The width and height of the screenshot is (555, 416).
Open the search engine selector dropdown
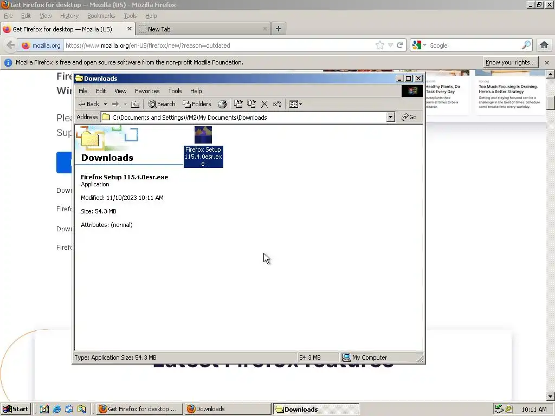coord(419,45)
